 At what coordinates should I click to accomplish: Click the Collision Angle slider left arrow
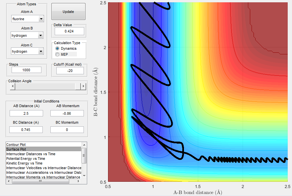pyautogui.click(x=13, y=87)
